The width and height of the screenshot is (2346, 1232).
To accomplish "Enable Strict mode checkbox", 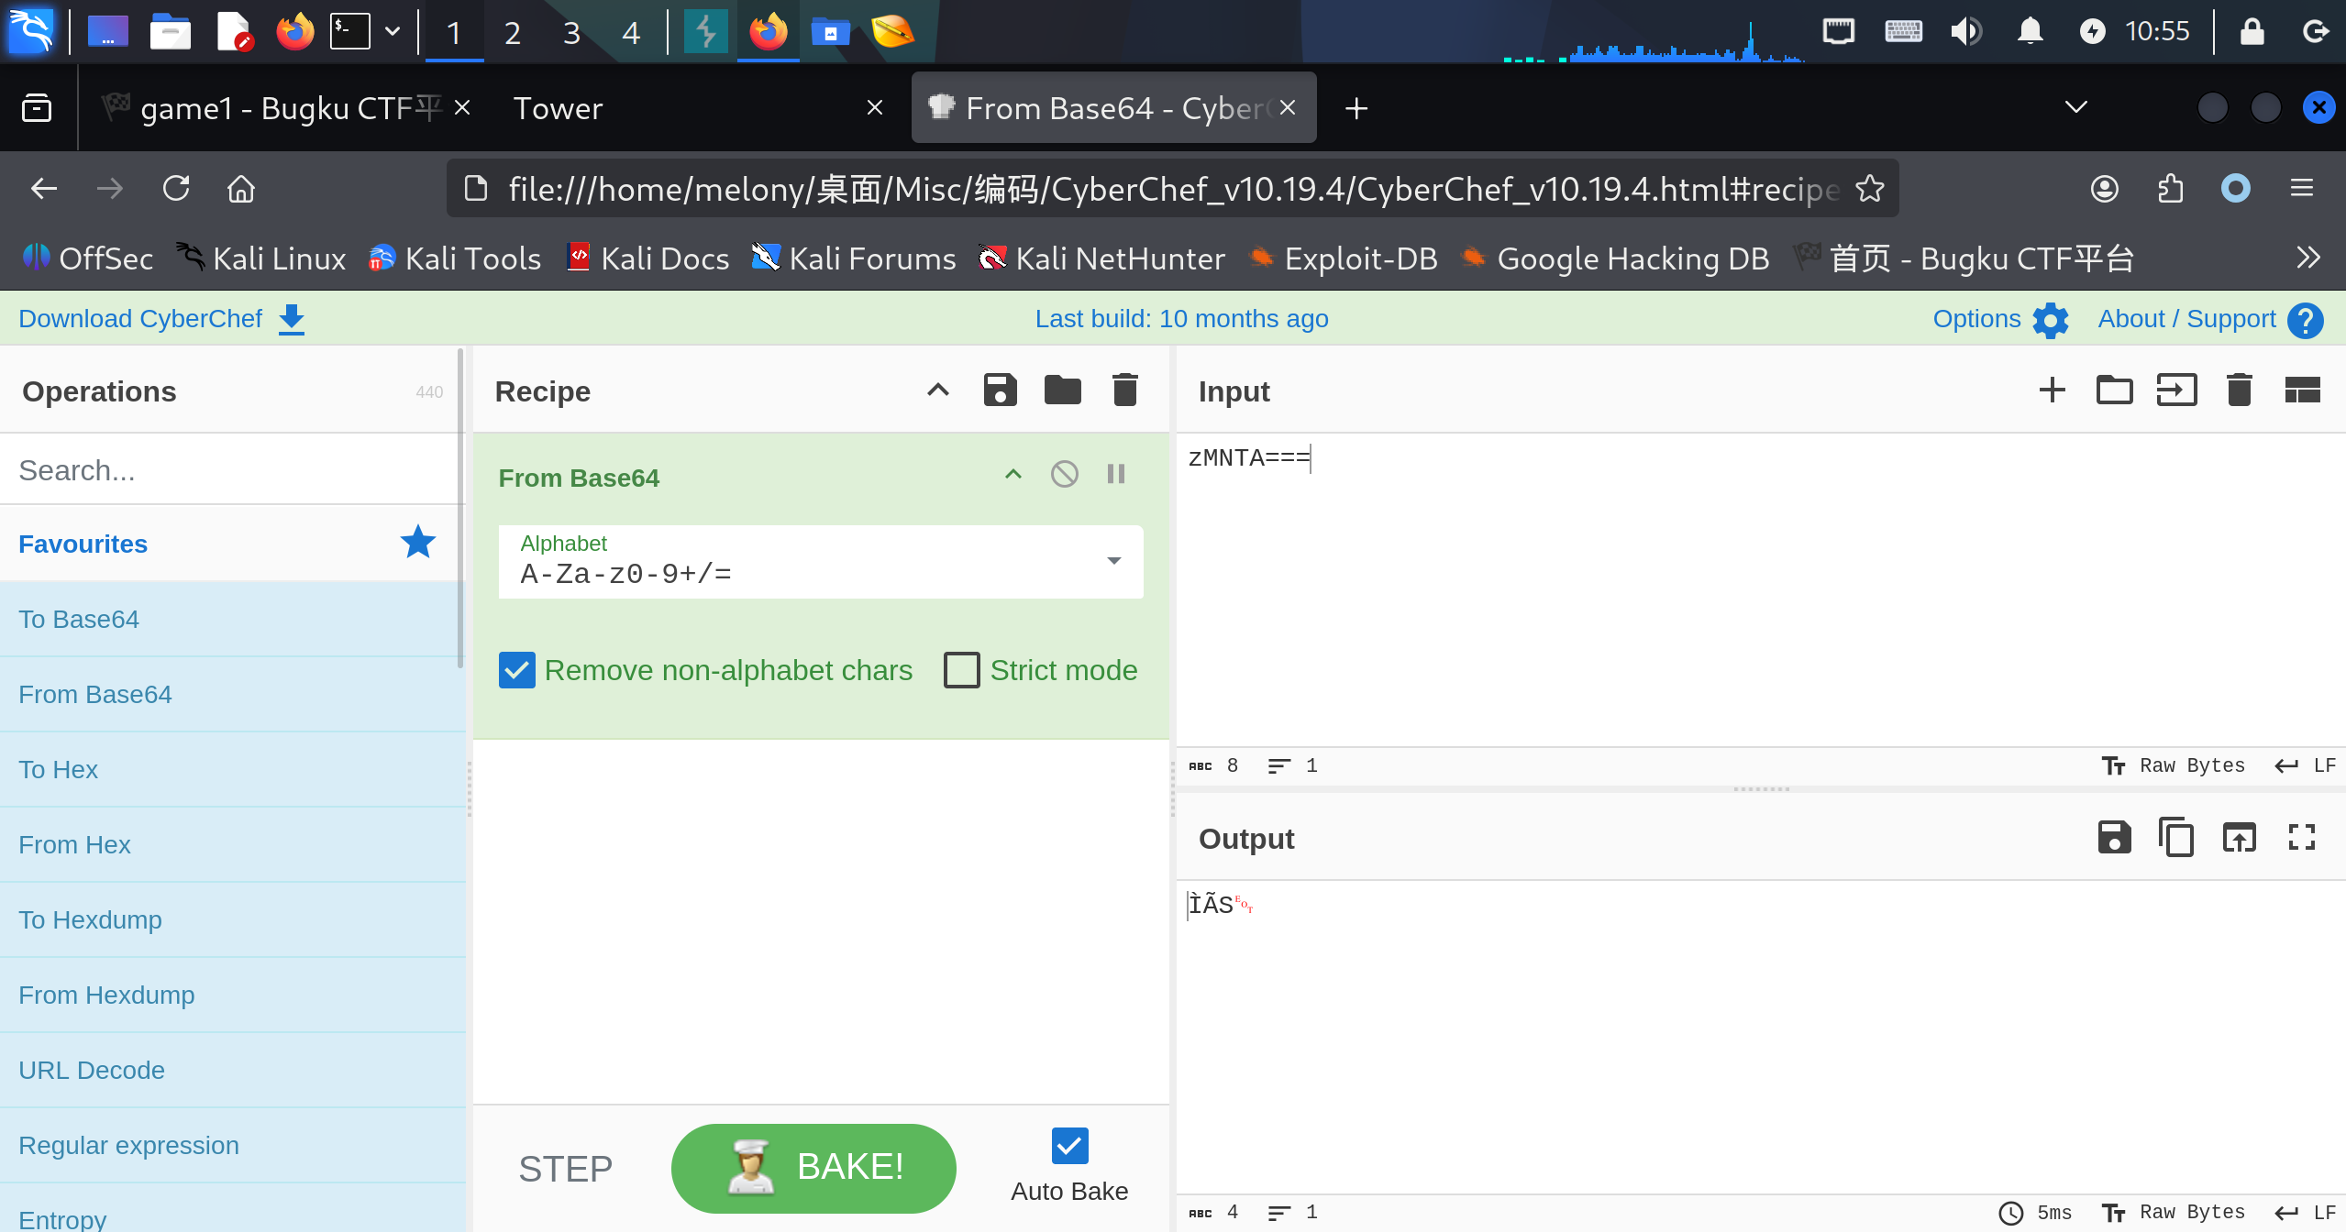I will click(962, 670).
